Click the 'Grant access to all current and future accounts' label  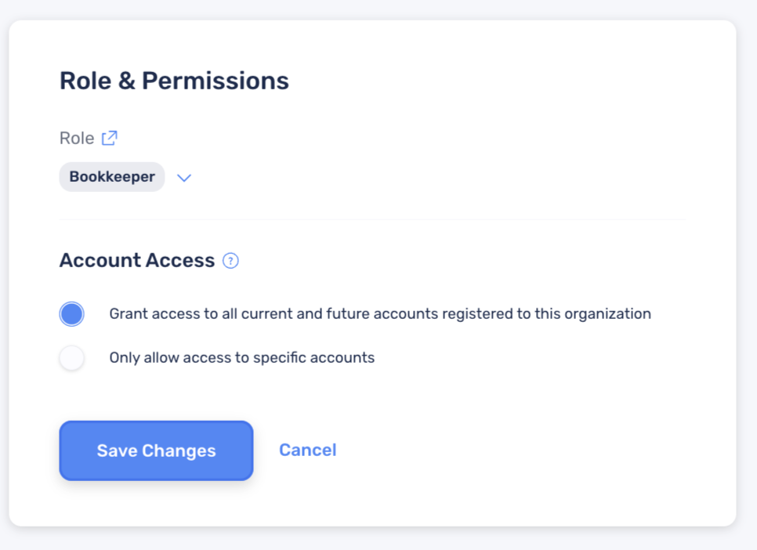(380, 314)
